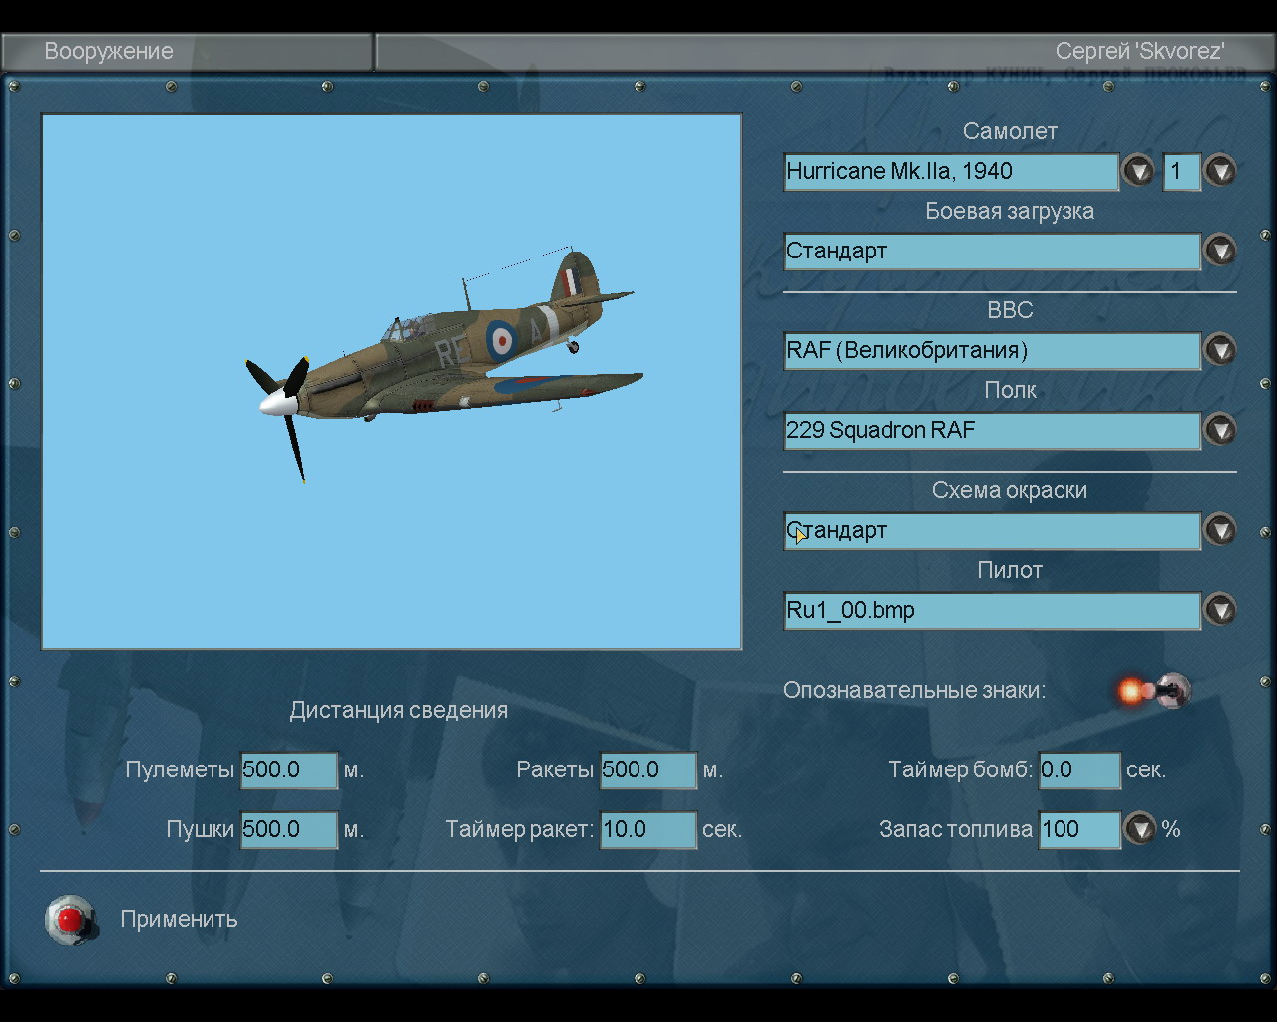The image size is (1277, 1022).
Task: Click the Пулеметы convergence distance field
Action: click(289, 770)
